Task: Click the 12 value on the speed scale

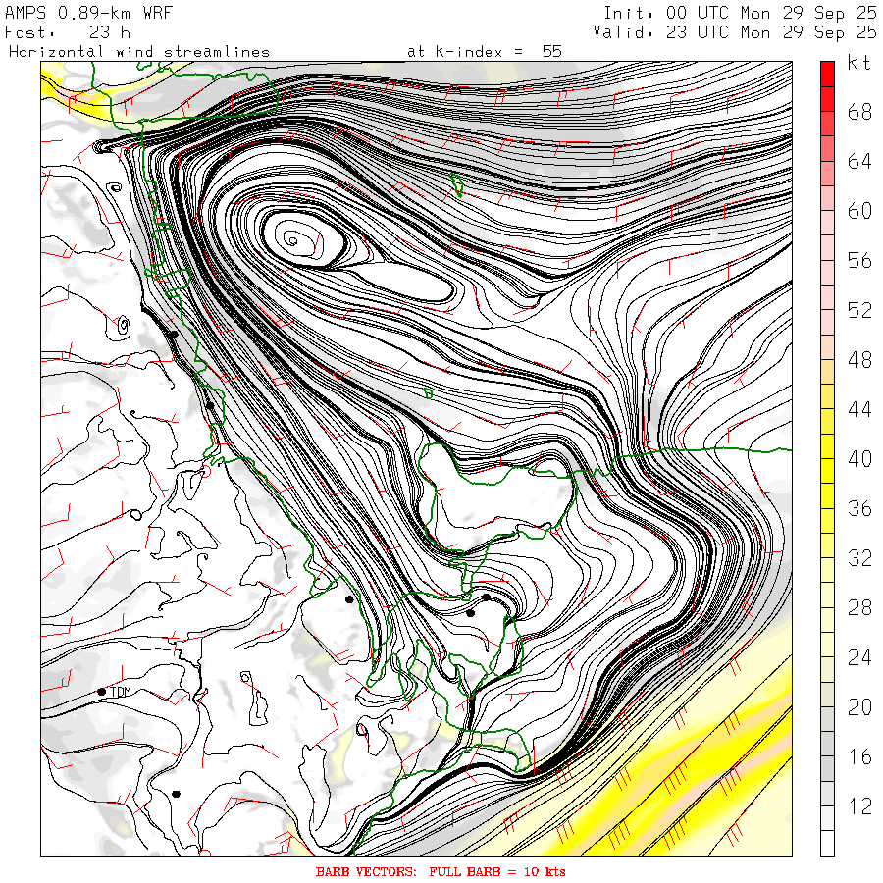Action: [x=859, y=806]
